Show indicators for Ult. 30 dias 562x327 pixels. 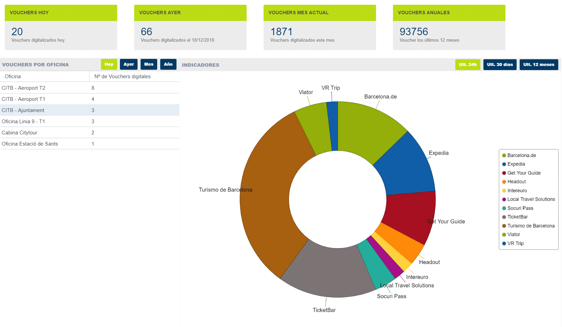(500, 65)
